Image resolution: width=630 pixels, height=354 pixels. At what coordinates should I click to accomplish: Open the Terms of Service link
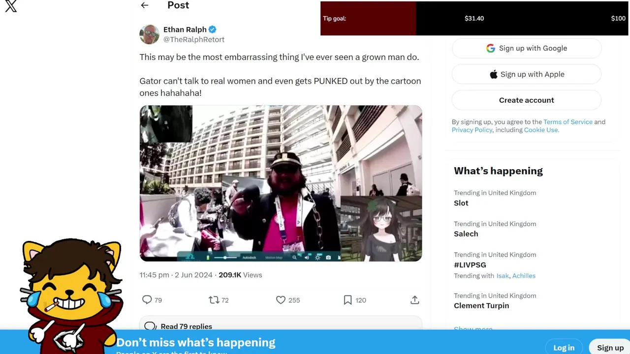pyautogui.click(x=567, y=122)
